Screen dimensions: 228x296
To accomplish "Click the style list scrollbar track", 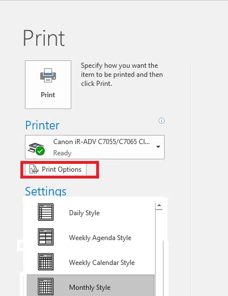I will (x=159, y=253).
